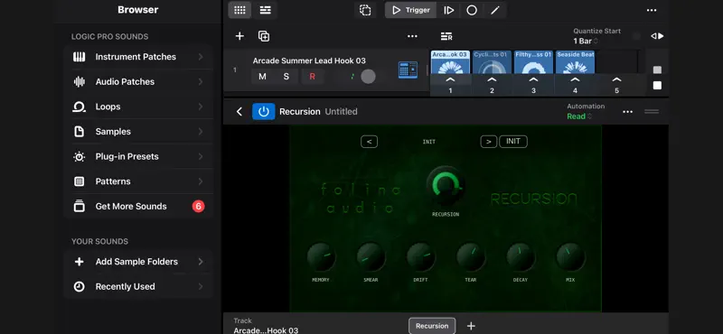Mute the Arcade Summer Lead Hook track

pyautogui.click(x=262, y=77)
